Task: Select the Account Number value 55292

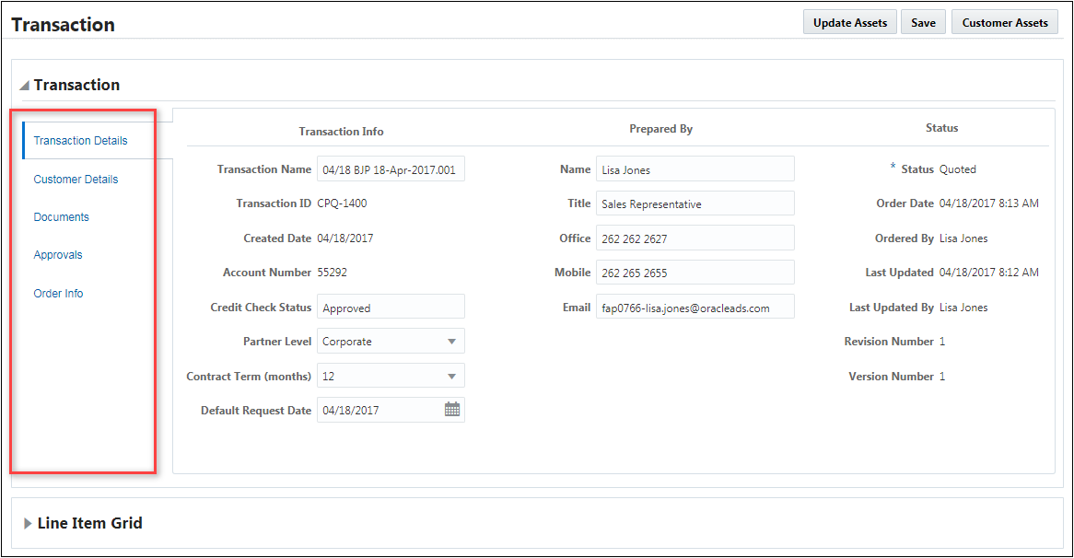Action: tap(333, 273)
